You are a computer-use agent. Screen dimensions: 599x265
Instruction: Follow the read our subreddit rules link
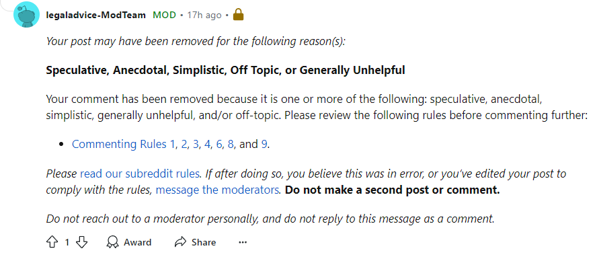click(140, 174)
